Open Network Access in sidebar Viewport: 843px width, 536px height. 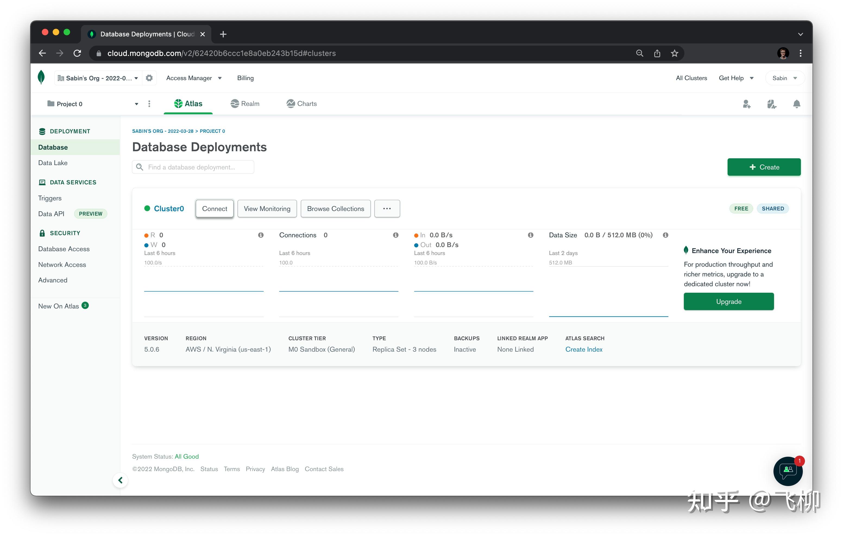(62, 265)
